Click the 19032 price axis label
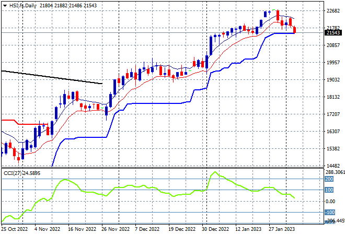The image size is (345, 235). [333, 79]
